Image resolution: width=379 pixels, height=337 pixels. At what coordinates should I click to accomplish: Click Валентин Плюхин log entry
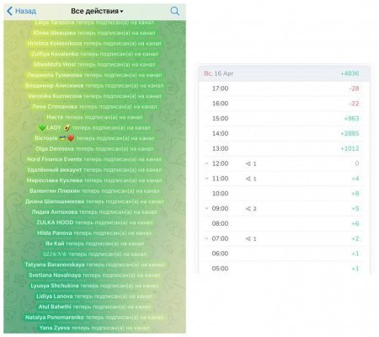(94, 190)
